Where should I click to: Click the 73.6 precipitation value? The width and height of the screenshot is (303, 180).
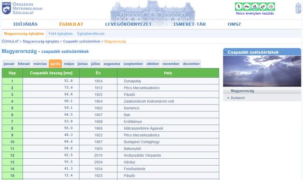point(68,87)
